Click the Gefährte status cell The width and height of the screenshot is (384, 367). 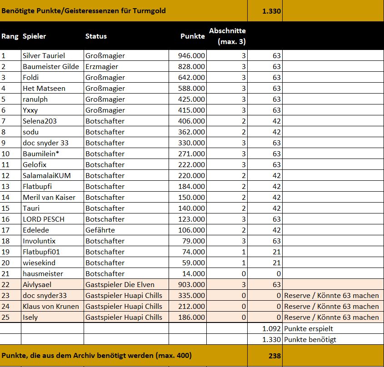100,230
